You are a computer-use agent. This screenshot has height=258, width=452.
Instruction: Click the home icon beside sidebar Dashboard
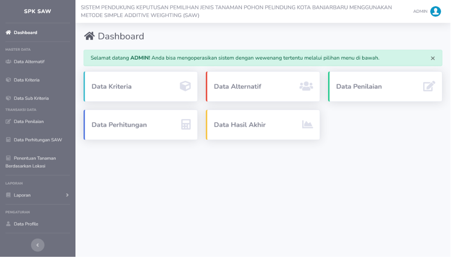8,33
